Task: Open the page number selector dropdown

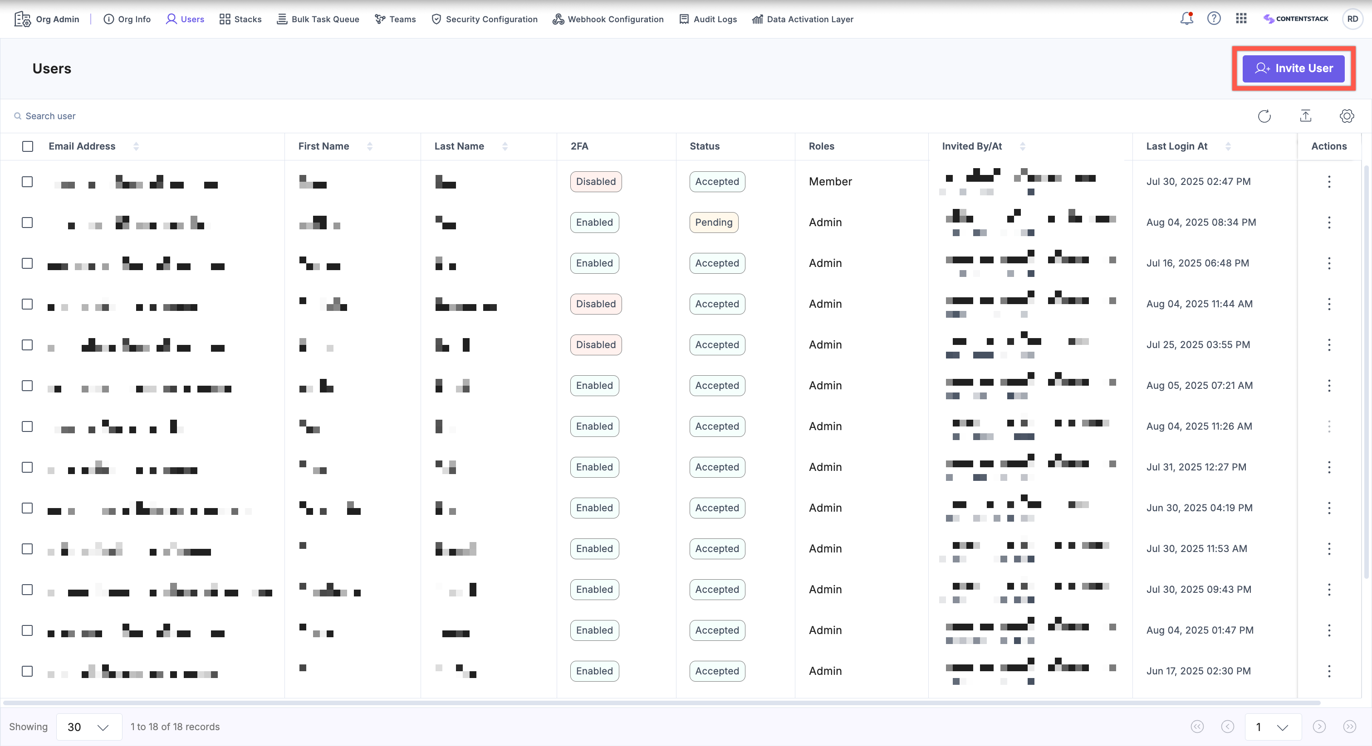Action: point(1272,727)
